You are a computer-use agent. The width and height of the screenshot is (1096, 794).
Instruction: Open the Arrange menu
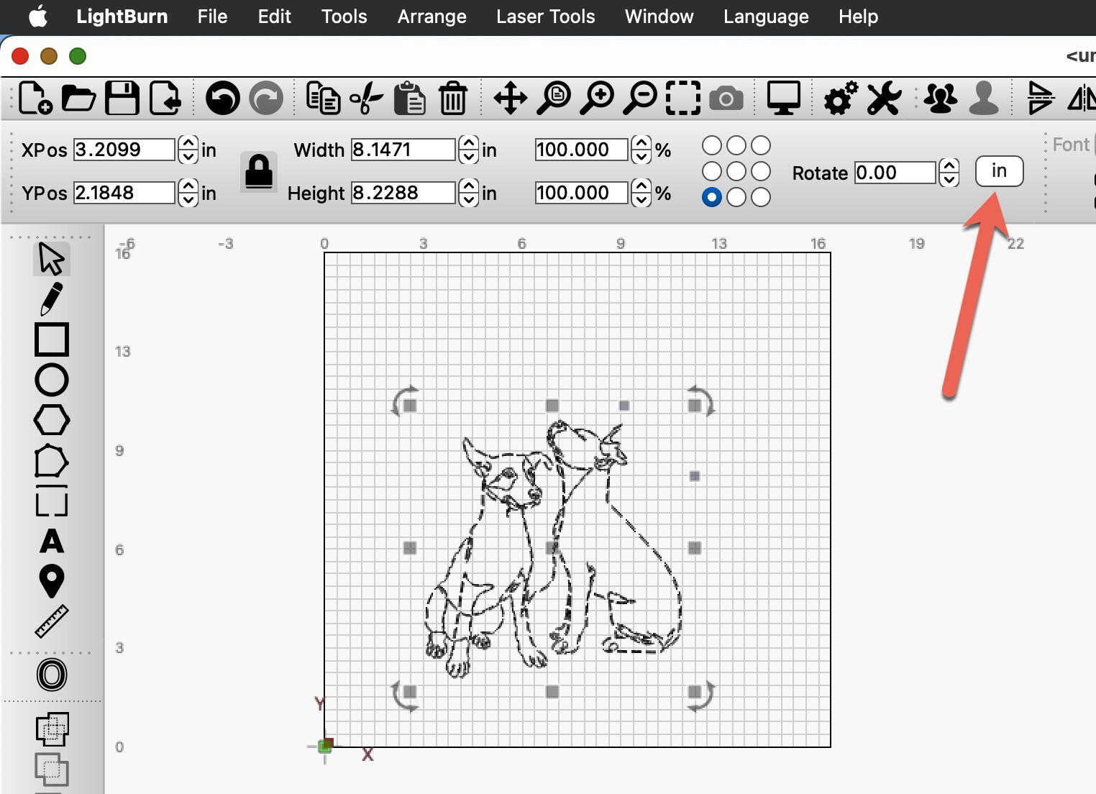[x=431, y=17]
